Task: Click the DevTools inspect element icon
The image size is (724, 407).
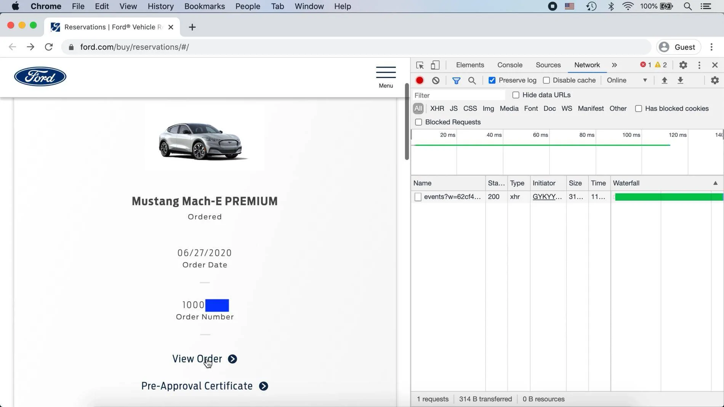Action: [x=420, y=65]
